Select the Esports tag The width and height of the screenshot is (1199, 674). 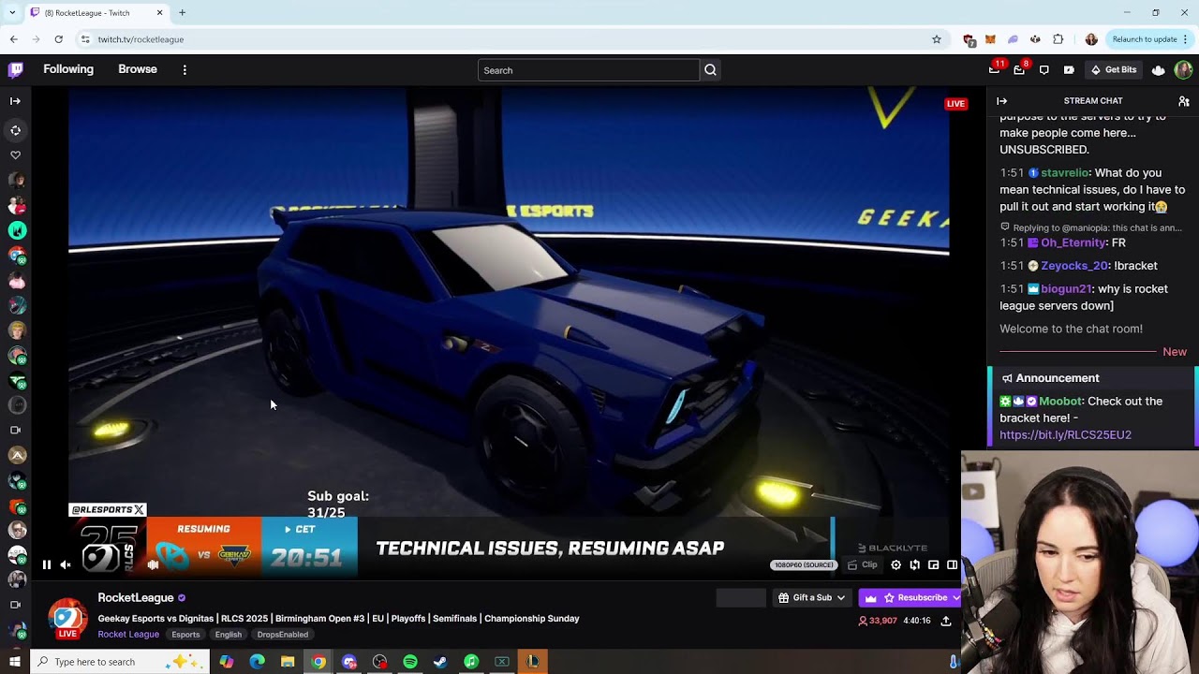coord(185,635)
